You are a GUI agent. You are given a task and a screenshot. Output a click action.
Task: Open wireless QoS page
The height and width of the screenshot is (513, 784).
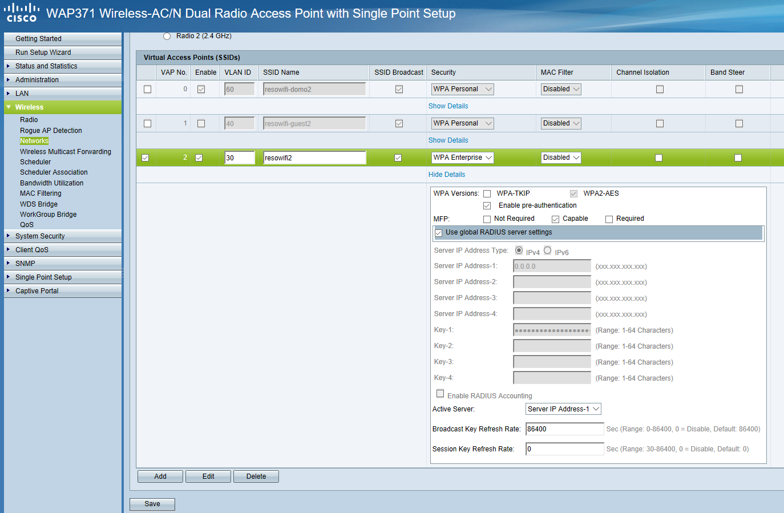[x=27, y=225]
